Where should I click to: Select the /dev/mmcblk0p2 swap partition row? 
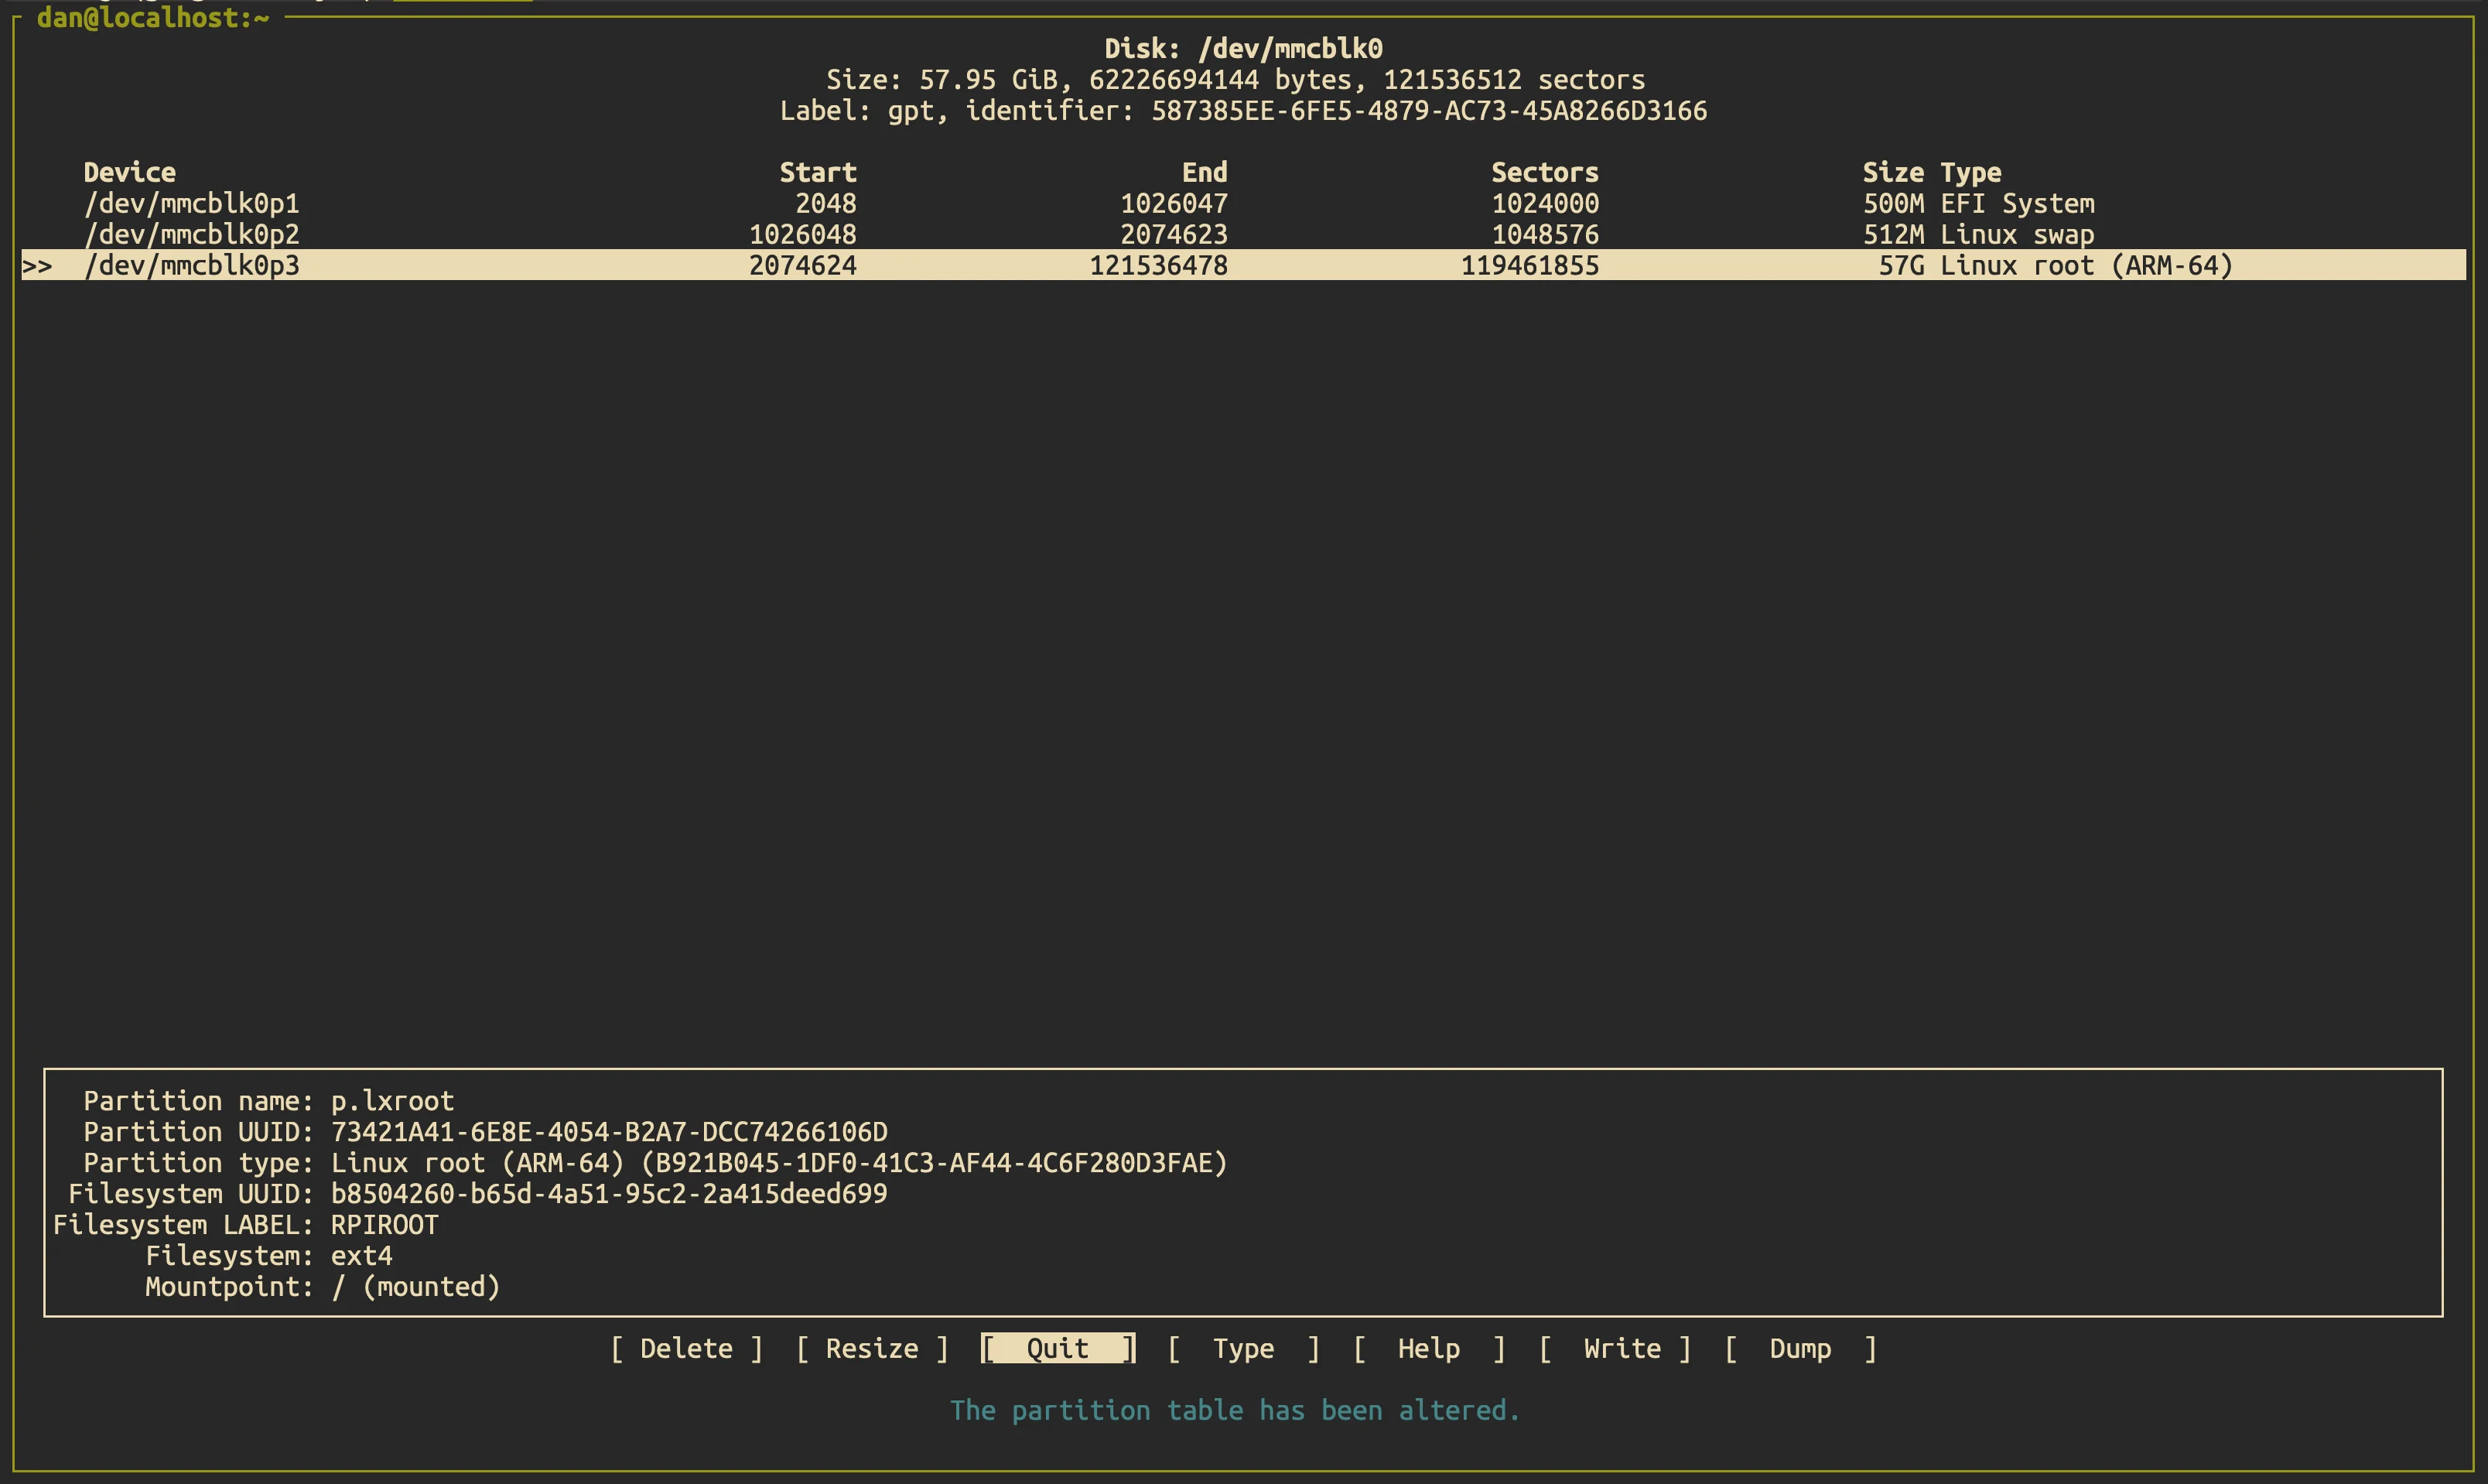pyautogui.click(x=192, y=234)
